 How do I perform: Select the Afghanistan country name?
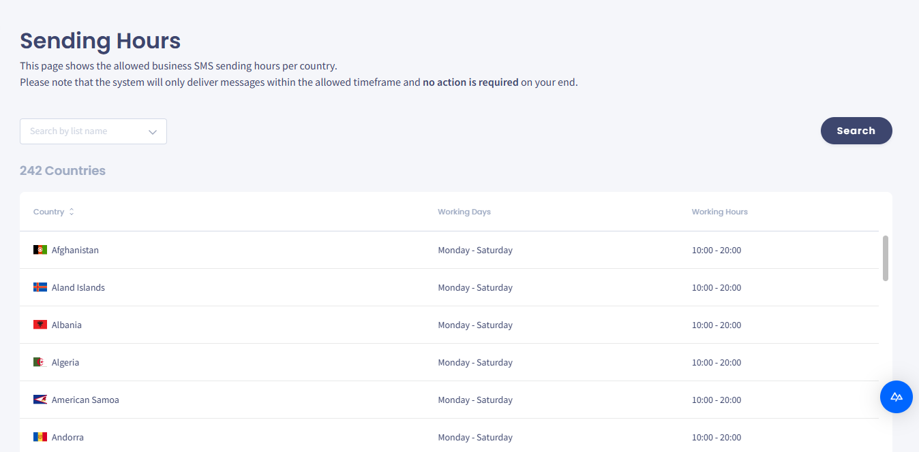(x=75, y=250)
